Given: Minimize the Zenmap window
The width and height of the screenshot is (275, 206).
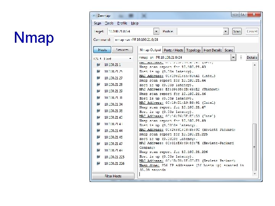Looking at the screenshot, I should coord(235,14).
